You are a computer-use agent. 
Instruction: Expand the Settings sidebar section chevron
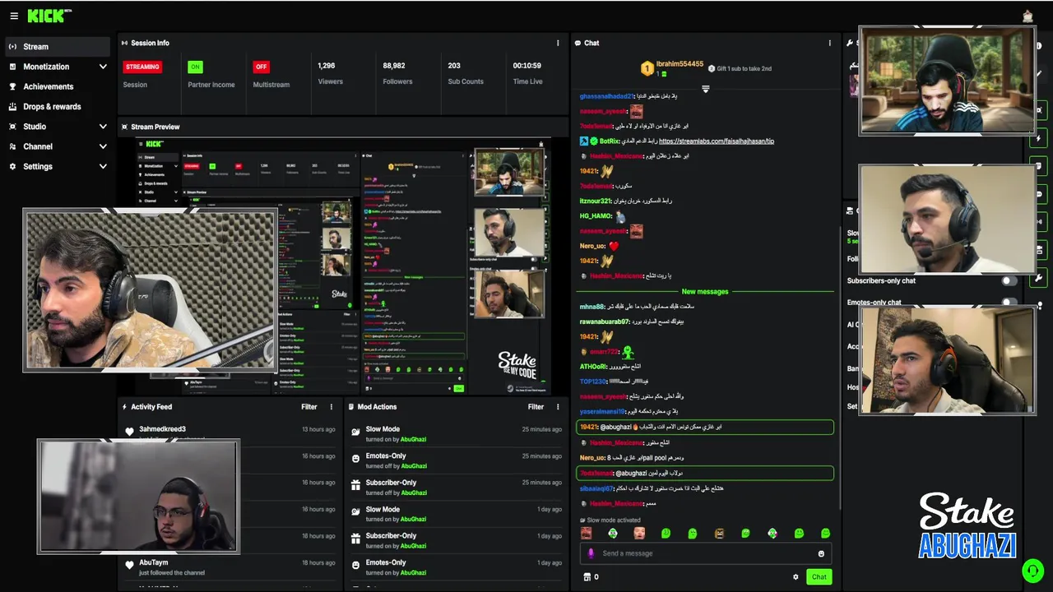pyautogui.click(x=103, y=166)
